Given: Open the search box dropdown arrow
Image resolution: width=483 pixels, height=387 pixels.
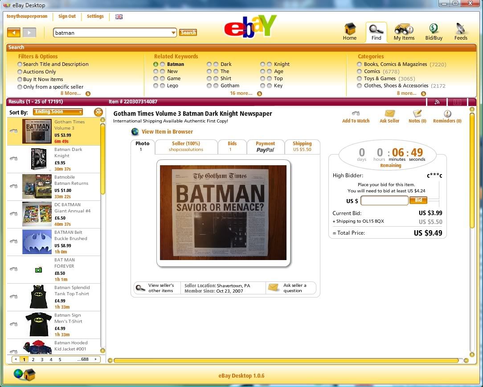Looking at the screenshot, I should [x=173, y=33].
